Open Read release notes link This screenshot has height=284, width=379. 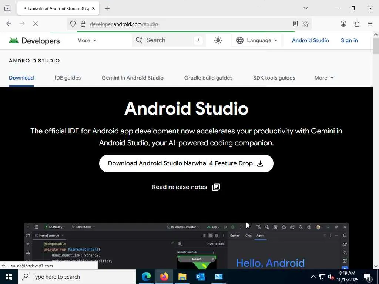[186, 187]
